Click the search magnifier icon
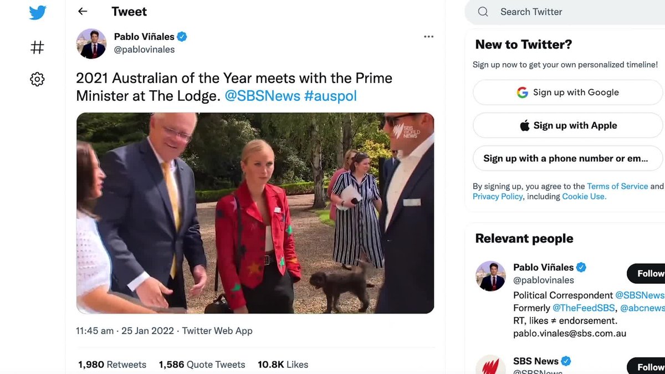This screenshot has width=665, height=374. tap(483, 11)
